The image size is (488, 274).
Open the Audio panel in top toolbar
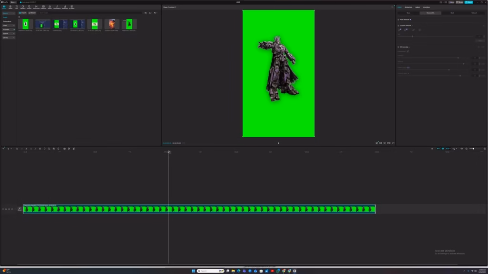pos(10,7)
